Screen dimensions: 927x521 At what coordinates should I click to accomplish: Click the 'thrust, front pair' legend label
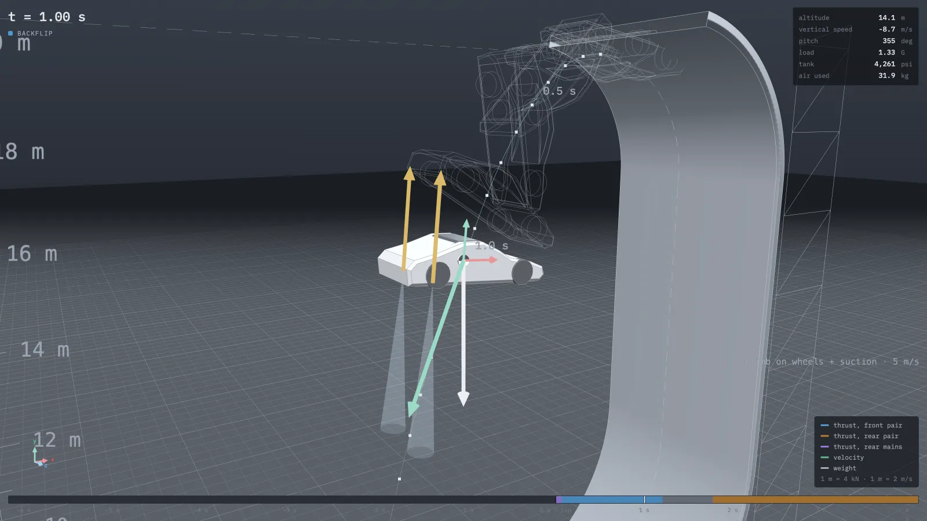click(x=867, y=425)
